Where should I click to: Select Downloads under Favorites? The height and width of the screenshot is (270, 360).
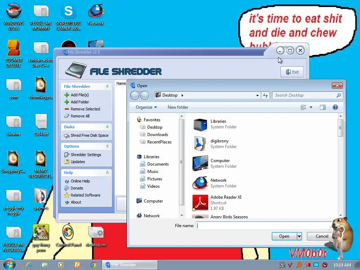[157, 135]
